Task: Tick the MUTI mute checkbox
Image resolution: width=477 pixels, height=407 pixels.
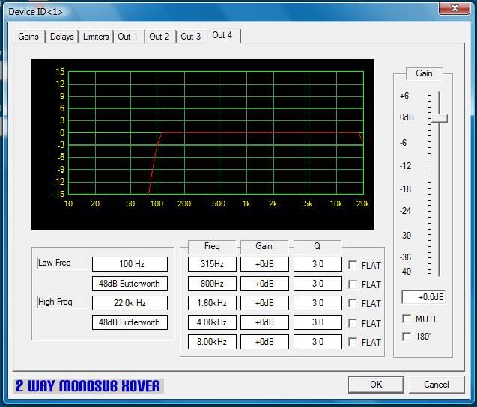Action: click(x=407, y=319)
